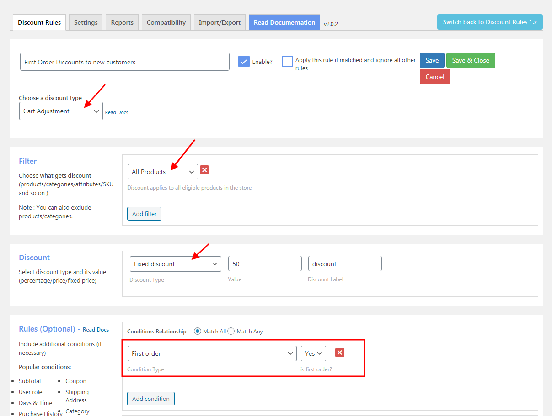Open the Cart Adjustment discount type dropdown
Screen dimensions: 552x416
(61, 111)
